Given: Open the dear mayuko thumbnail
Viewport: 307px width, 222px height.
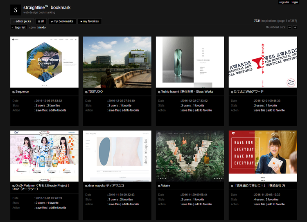Looking at the screenshot, I should pyautogui.click(x=117, y=156).
